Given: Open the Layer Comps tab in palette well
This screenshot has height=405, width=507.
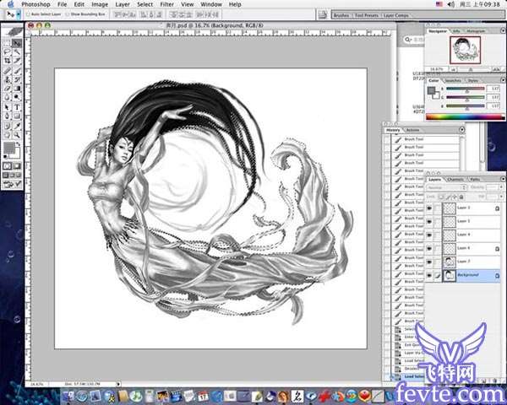Looking at the screenshot, I should 395,15.
